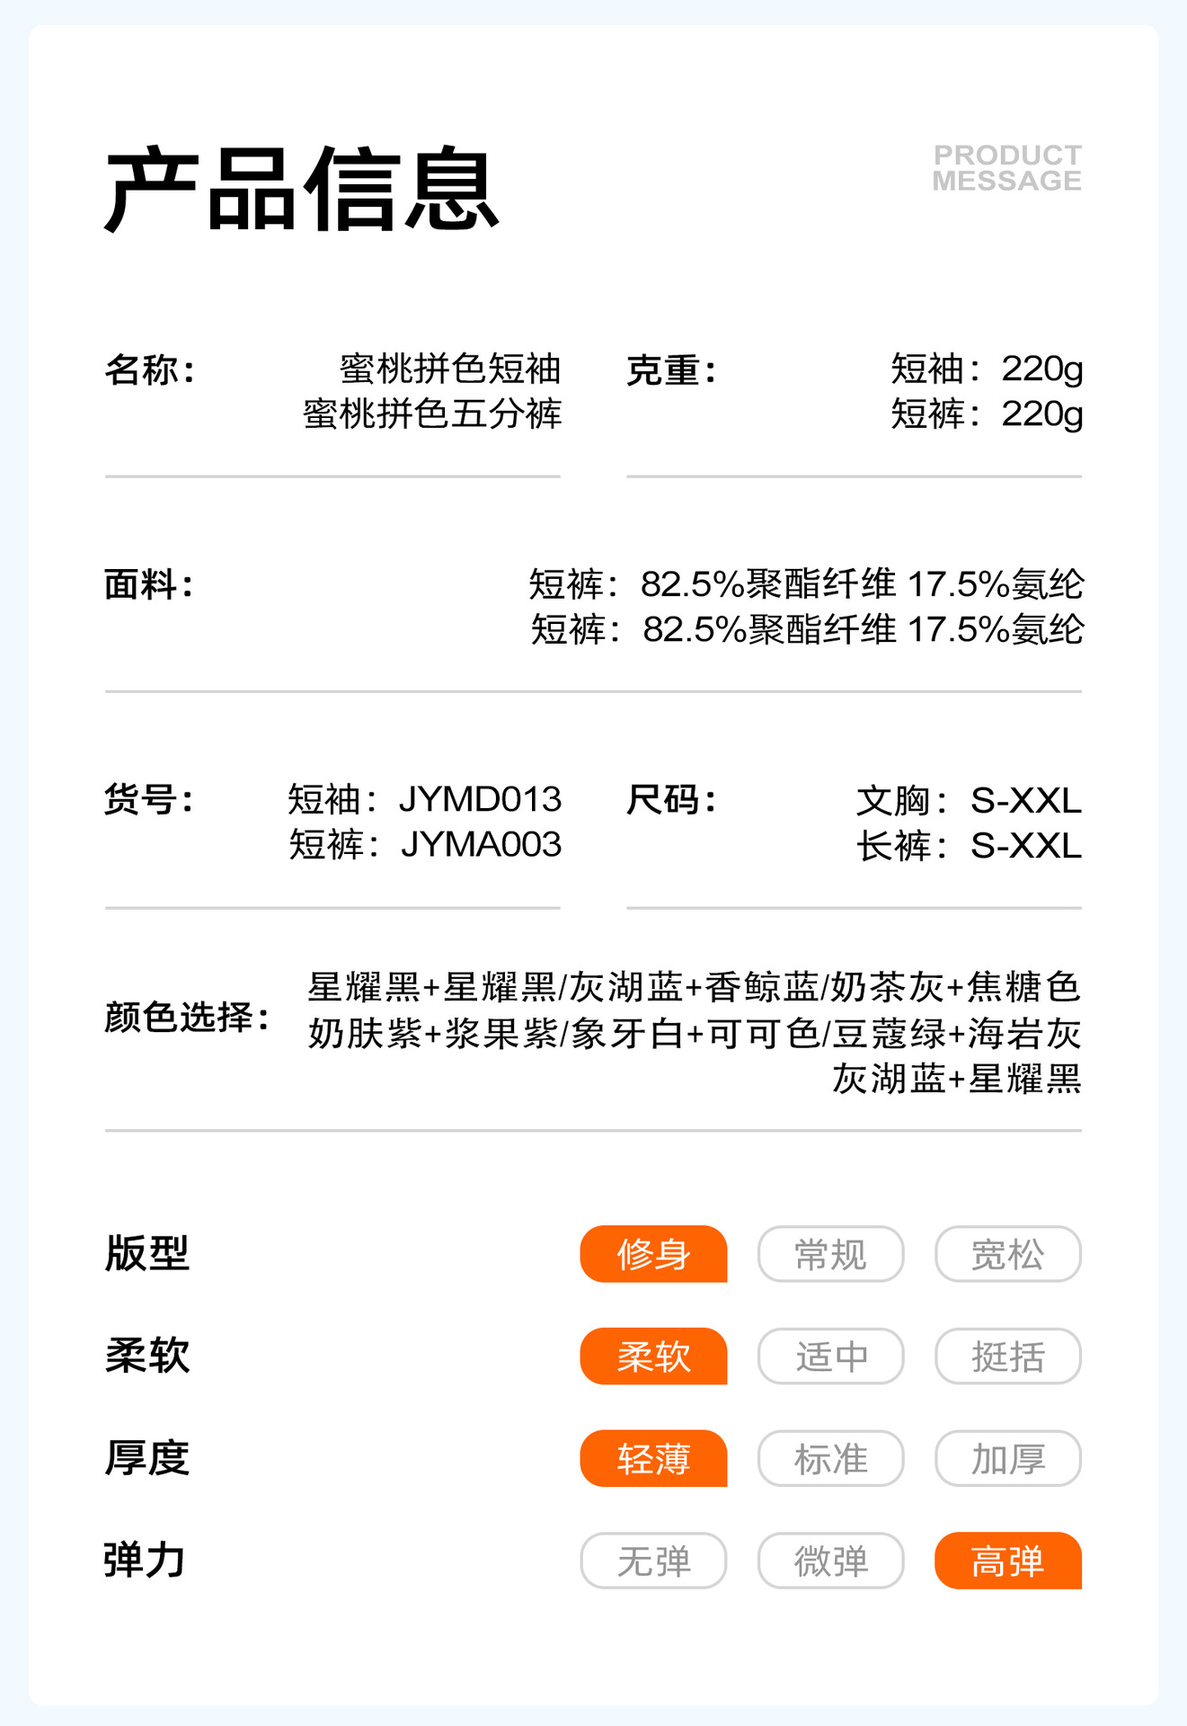Screen dimensions: 1187x1726
Task: Click the PRODUCT MESSAGE caption
Action: click(1006, 168)
